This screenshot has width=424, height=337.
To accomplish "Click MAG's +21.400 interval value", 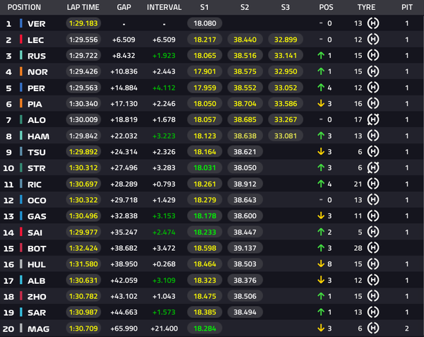I will pos(164,329).
